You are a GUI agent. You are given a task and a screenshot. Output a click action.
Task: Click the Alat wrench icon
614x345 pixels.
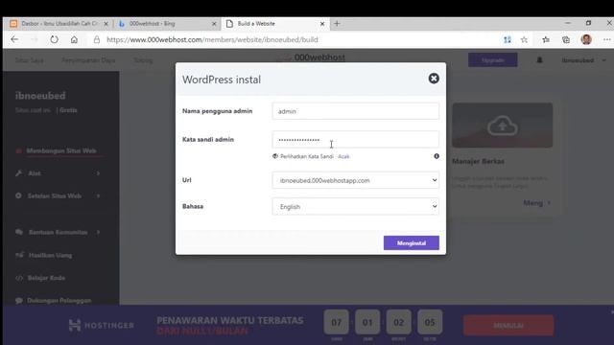point(19,172)
